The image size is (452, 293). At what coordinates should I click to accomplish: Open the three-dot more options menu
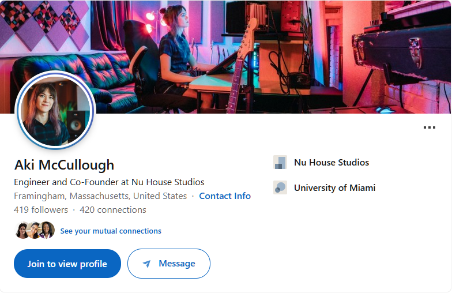click(430, 127)
